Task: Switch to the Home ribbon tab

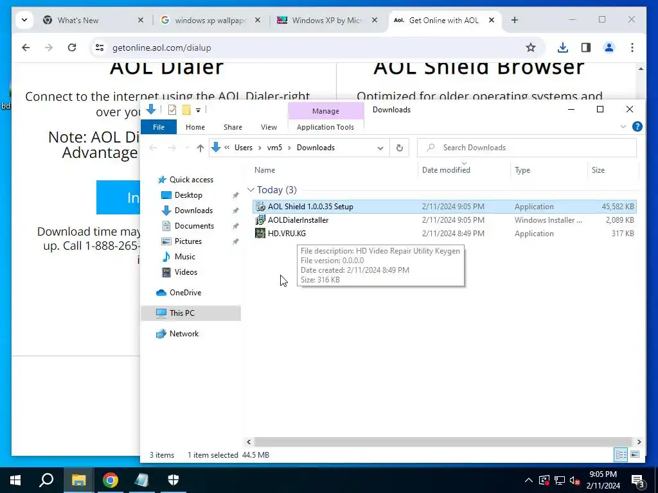Action: coord(195,127)
